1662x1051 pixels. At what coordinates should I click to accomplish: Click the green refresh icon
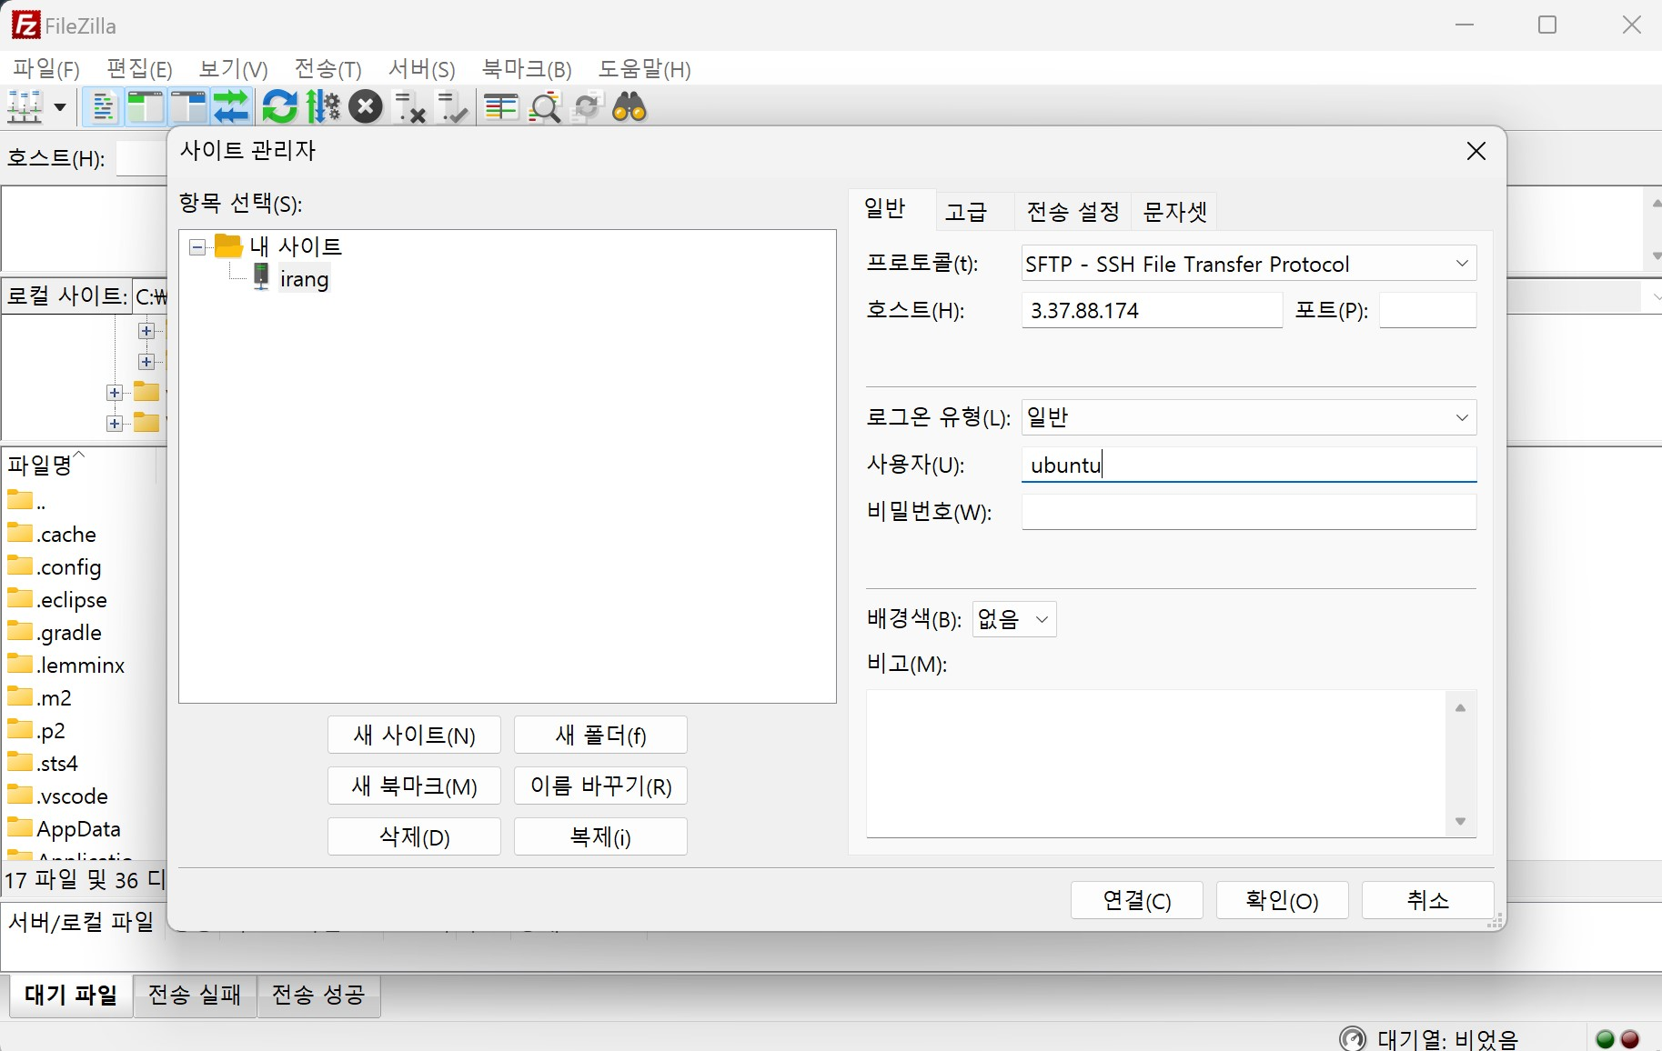pyautogui.click(x=279, y=107)
